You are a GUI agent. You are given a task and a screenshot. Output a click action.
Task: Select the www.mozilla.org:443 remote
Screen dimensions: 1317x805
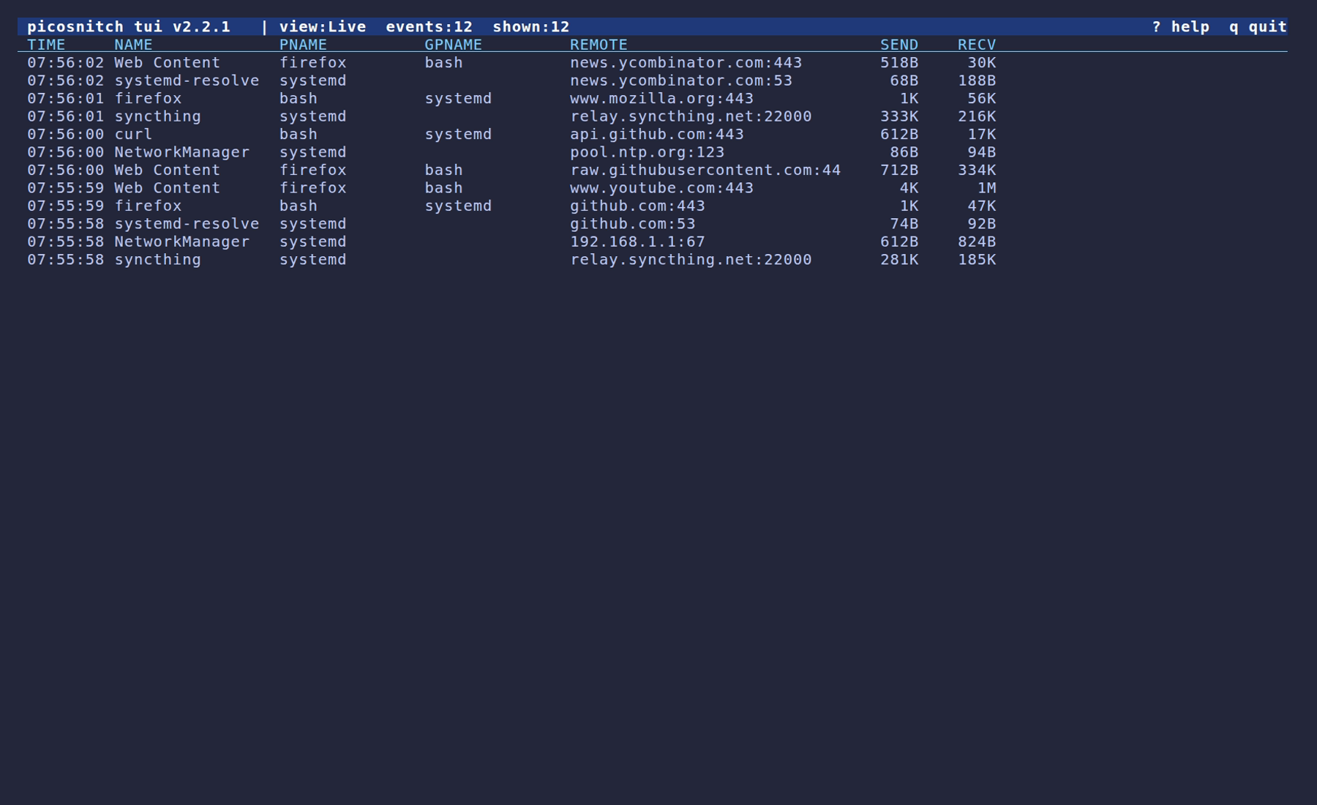[661, 99]
